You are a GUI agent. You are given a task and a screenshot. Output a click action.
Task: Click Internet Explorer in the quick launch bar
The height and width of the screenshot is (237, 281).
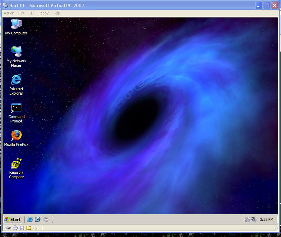(x=30, y=219)
